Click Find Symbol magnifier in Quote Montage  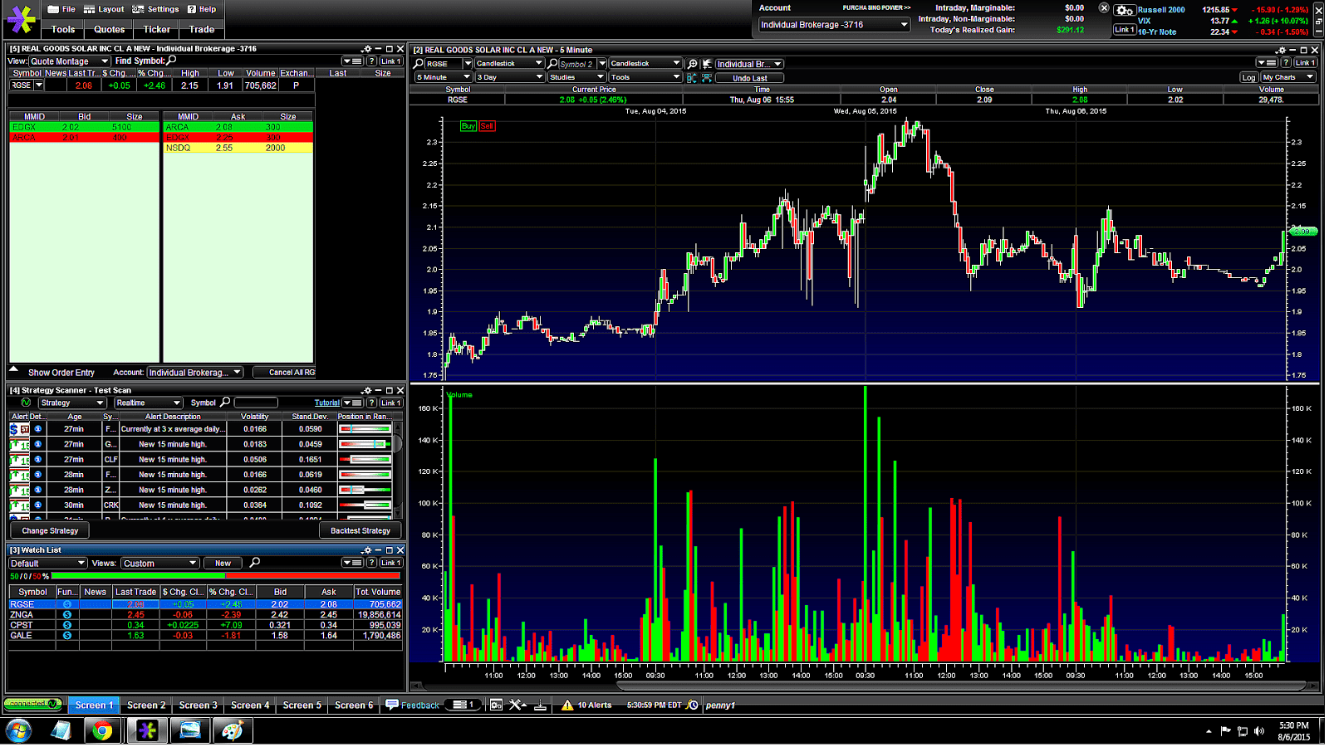coord(171,61)
